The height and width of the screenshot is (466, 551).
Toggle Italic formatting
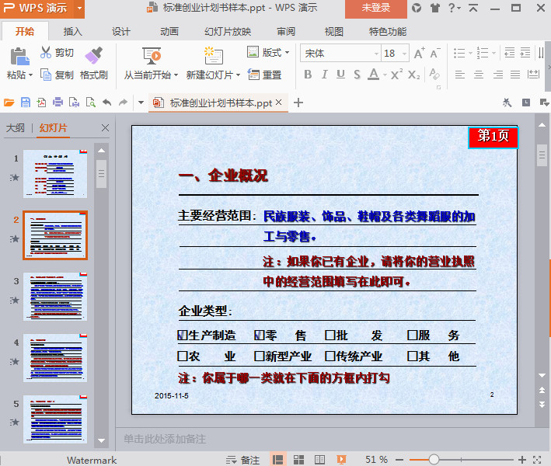coord(324,75)
